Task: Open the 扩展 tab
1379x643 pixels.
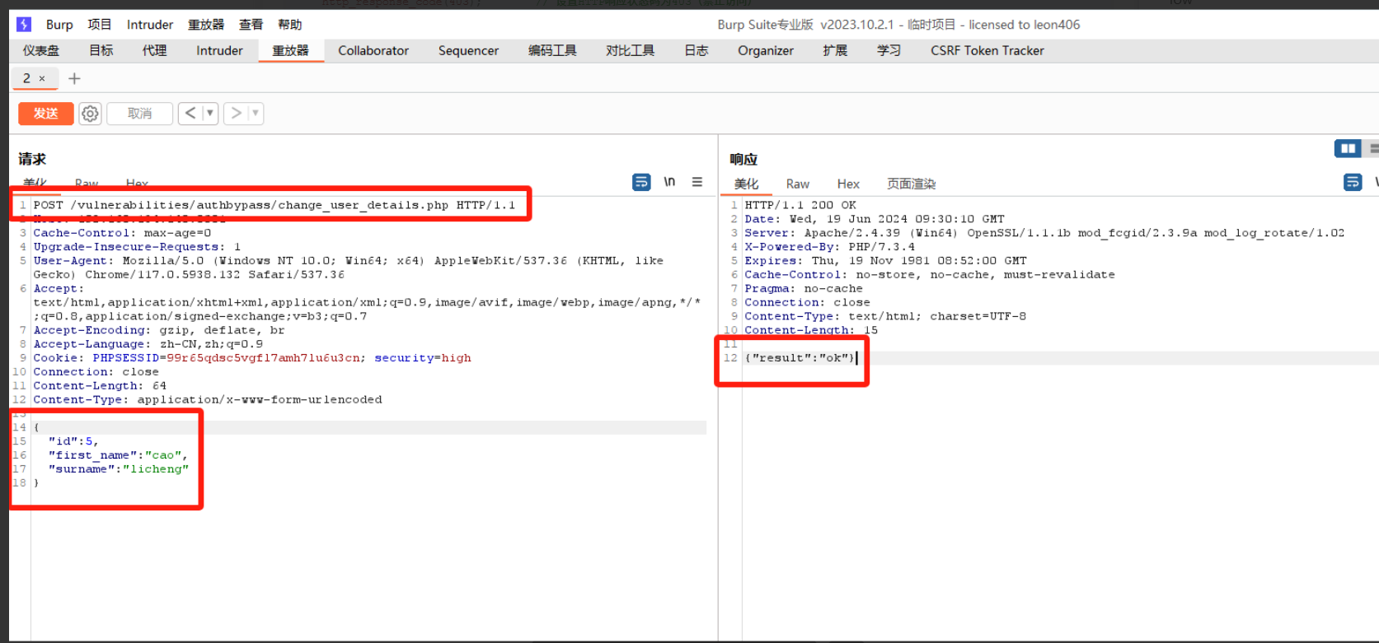Action: click(x=835, y=50)
